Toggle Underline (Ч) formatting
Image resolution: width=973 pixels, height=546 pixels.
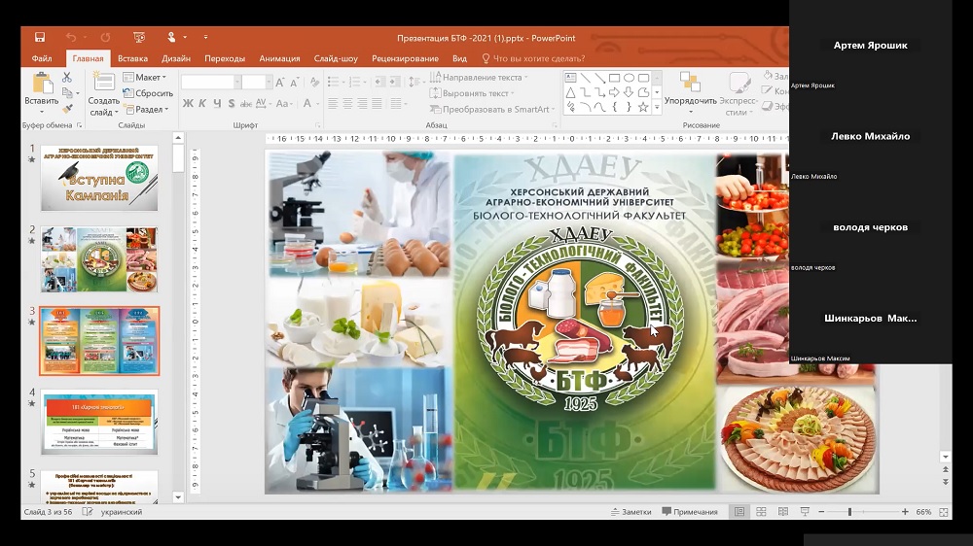[x=217, y=104]
